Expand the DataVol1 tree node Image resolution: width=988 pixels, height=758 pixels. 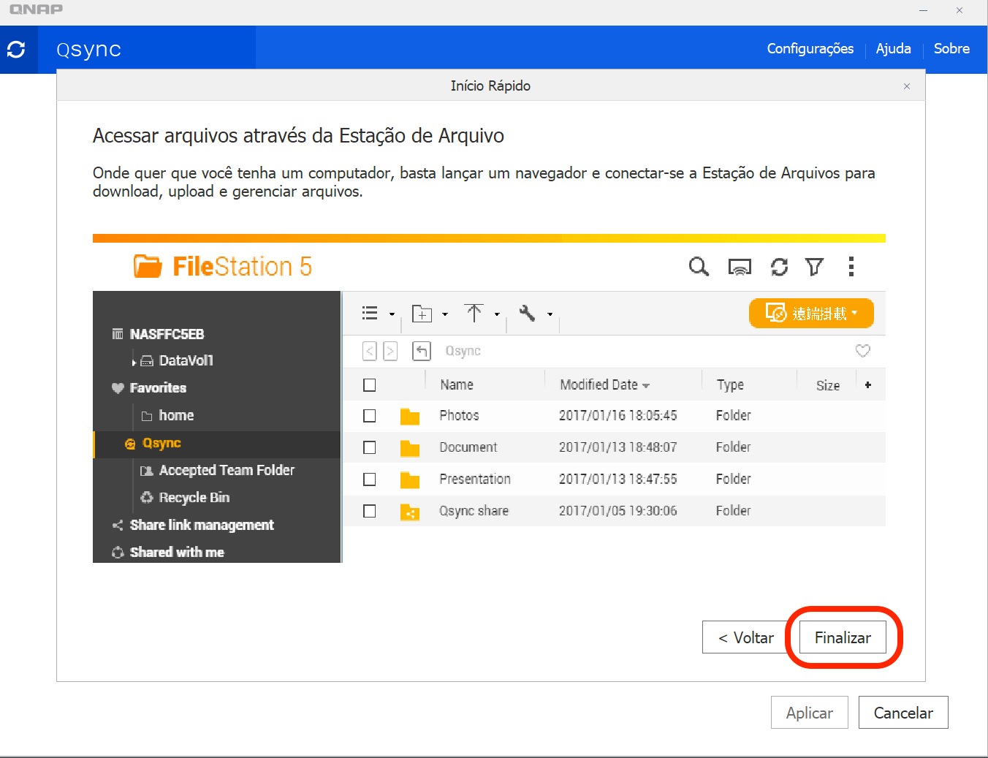(134, 361)
